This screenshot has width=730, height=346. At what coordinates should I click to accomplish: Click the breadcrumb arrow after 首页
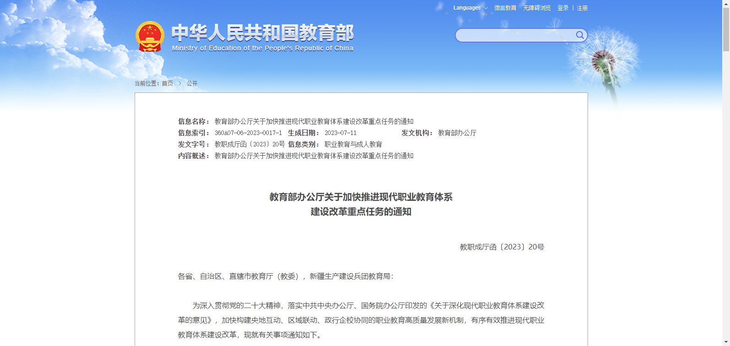180,83
